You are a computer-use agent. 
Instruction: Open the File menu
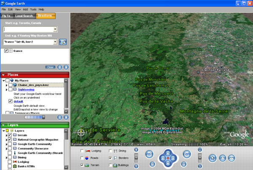[x=4, y=9]
